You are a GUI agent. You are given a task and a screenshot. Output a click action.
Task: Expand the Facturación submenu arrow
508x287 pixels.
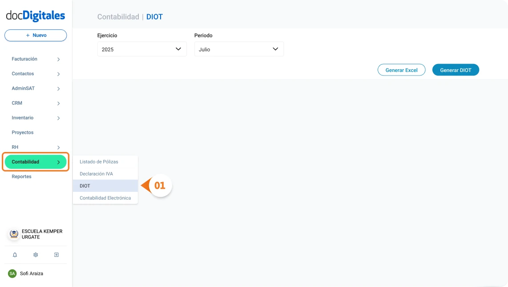point(58,59)
